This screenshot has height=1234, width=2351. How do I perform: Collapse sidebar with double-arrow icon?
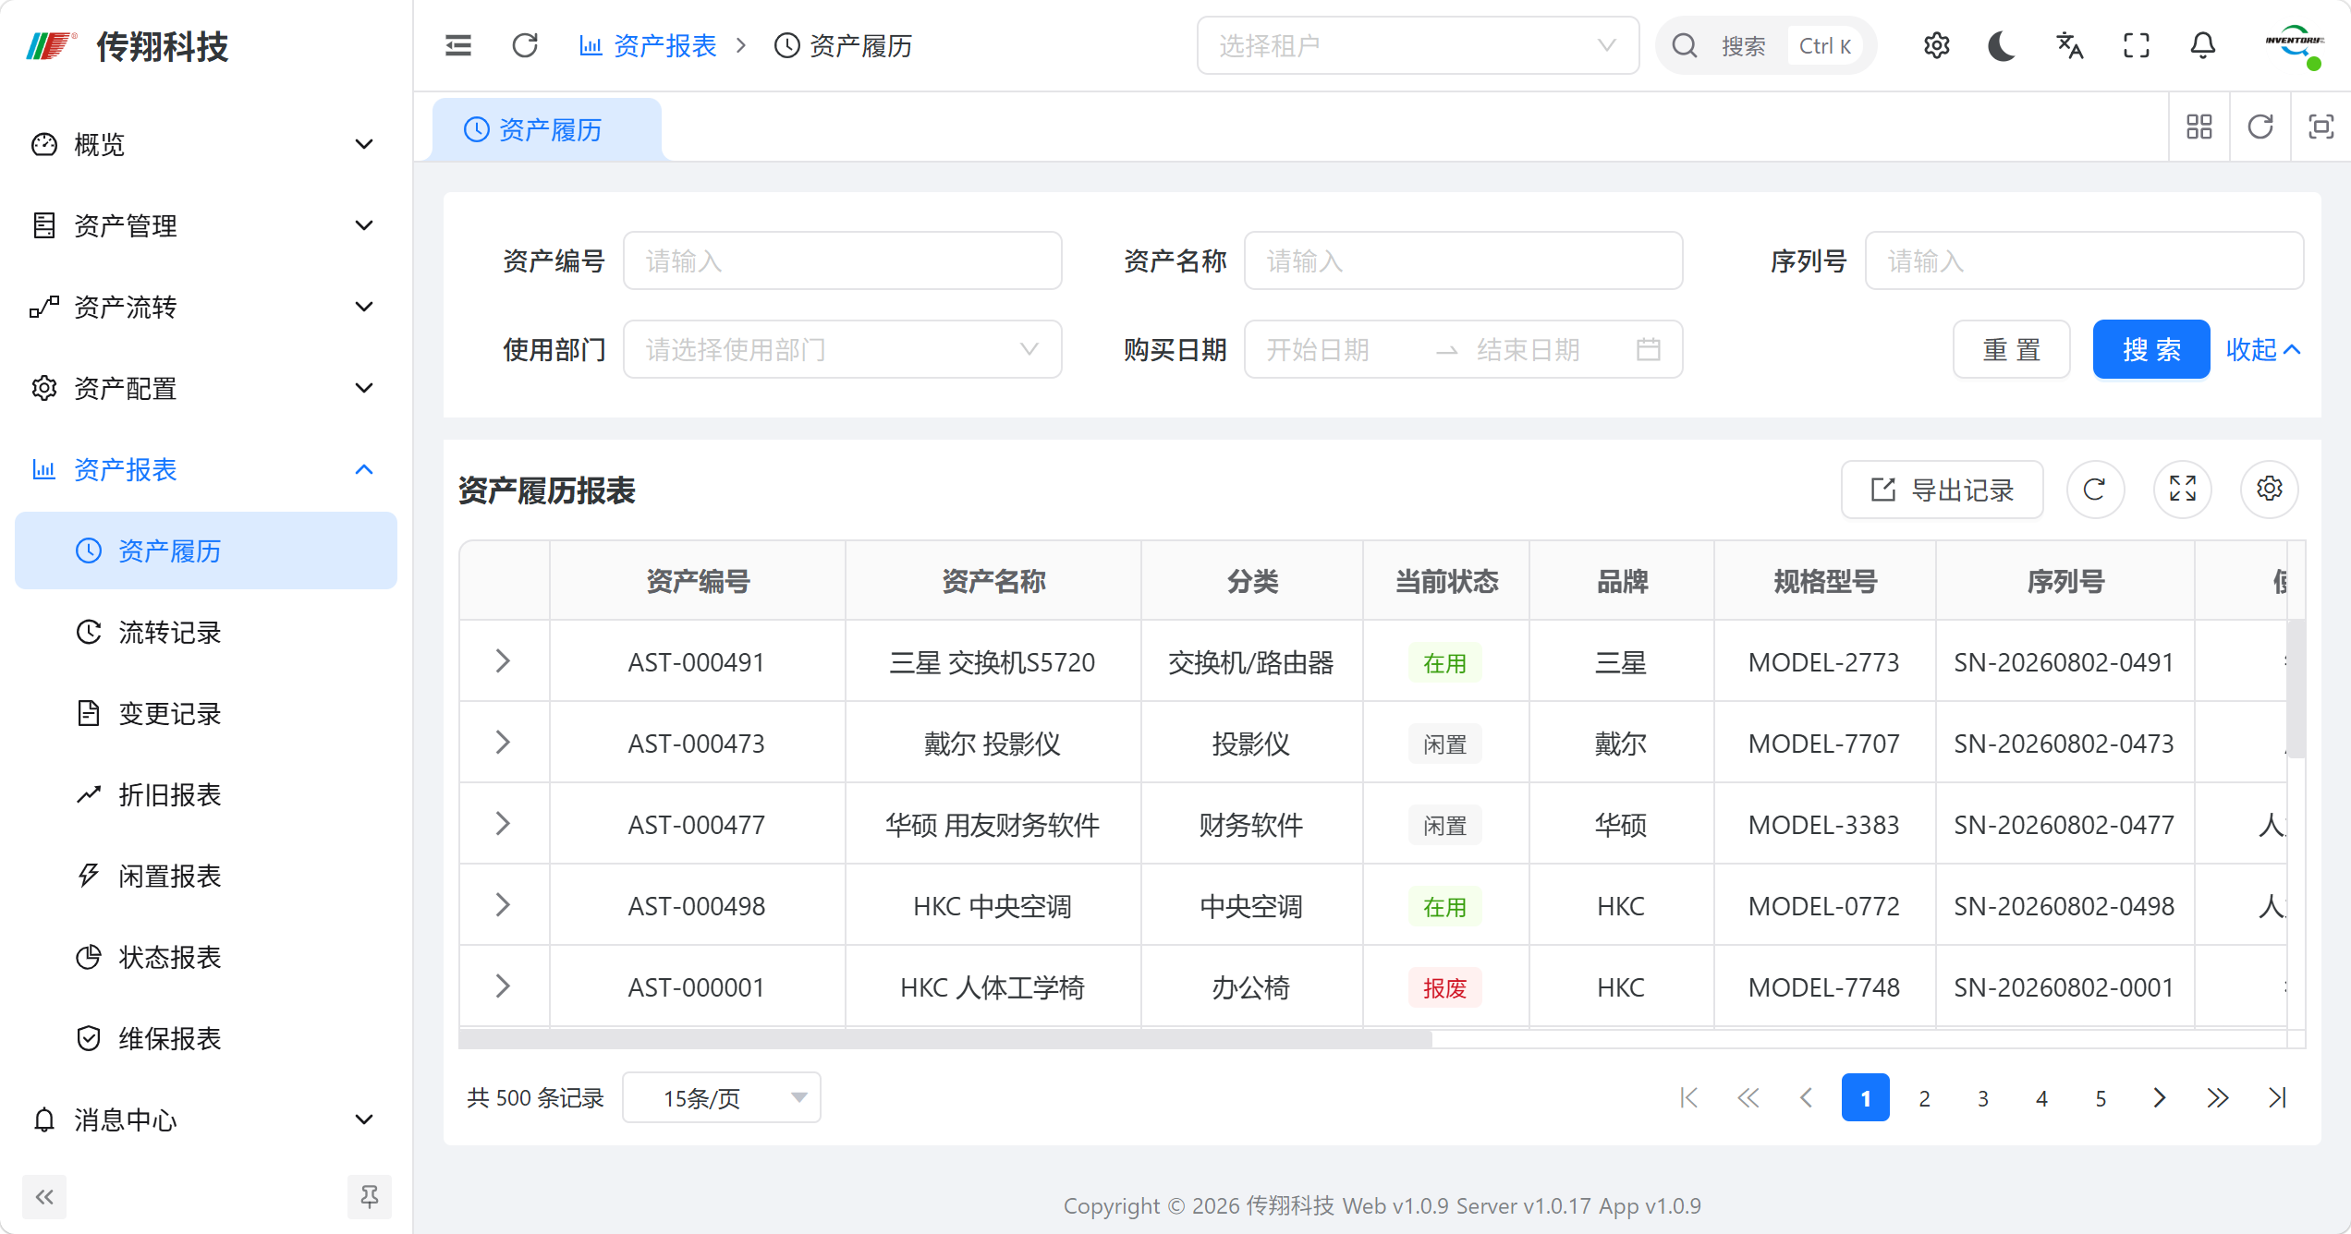click(x=44, y=1197)
